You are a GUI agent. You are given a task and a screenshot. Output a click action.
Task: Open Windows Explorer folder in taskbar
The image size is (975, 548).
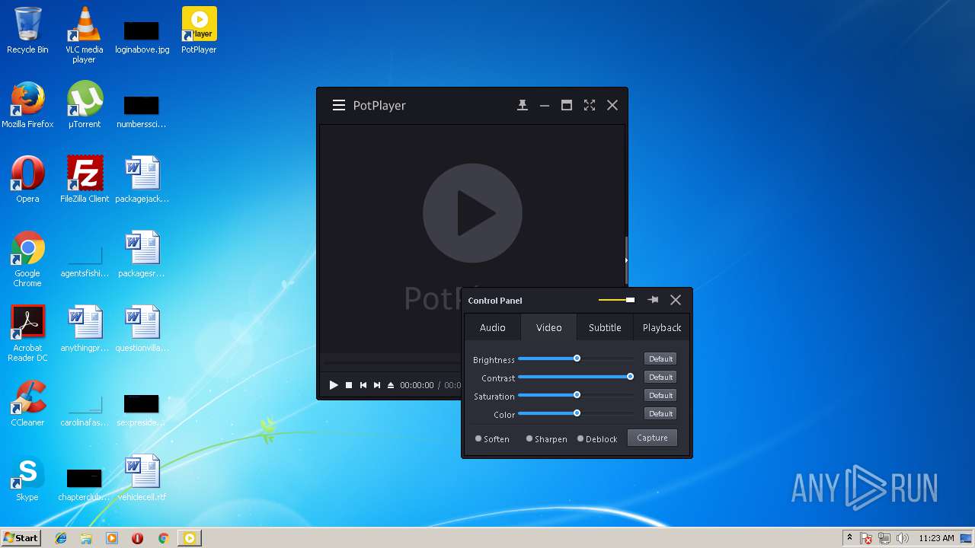[86, 538]
